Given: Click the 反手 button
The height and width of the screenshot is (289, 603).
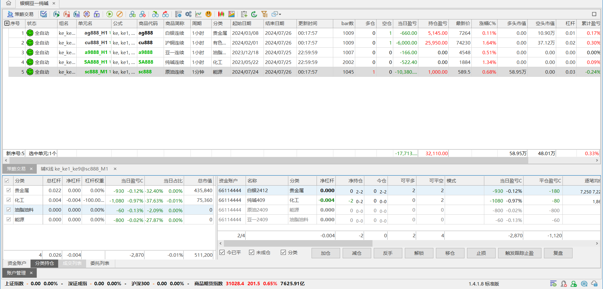Looking at the screenshot, I should (x=388, y=253).
